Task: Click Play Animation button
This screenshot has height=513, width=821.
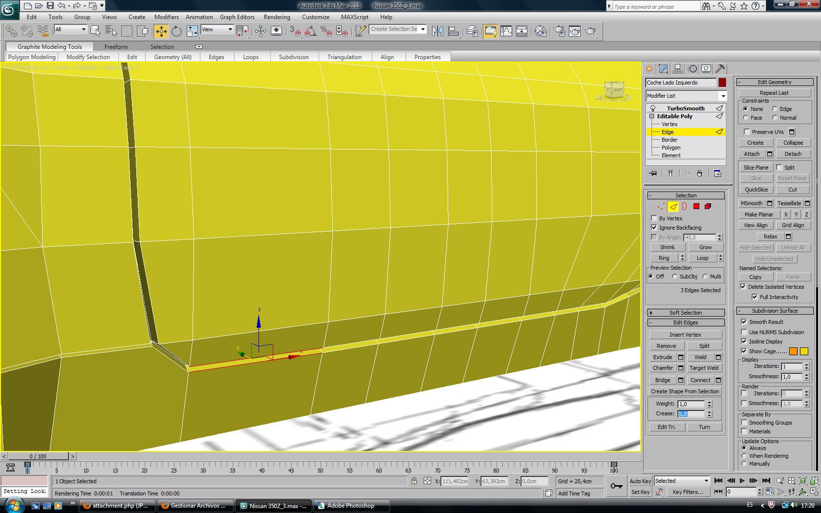Action: tap(742, 481)
